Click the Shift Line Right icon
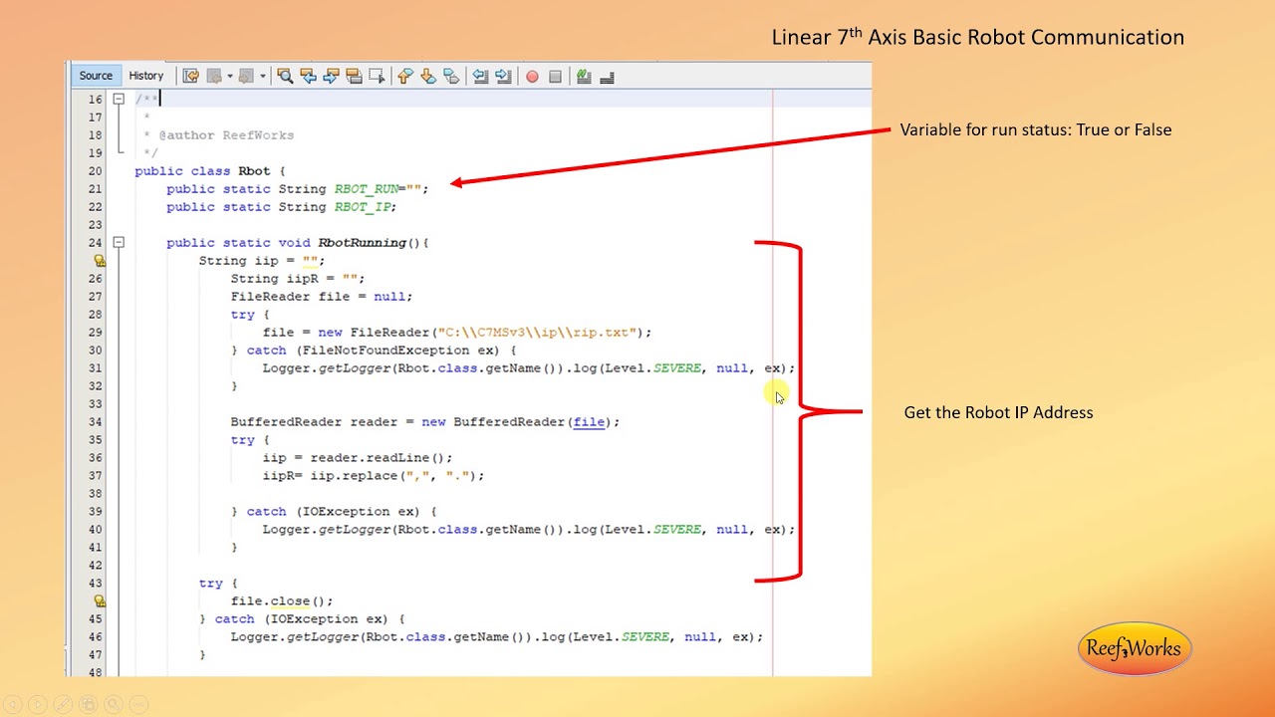Image resolution: width=1275 pixels, height=717 pixels. tap(503, 76)
